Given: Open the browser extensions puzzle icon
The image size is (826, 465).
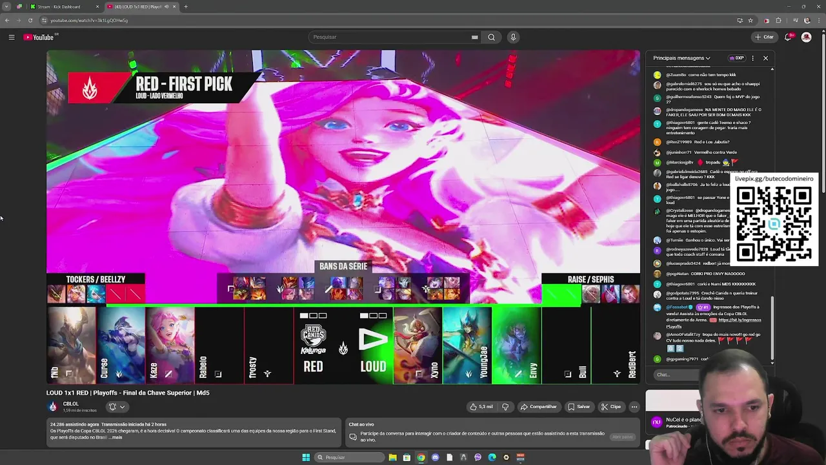Looking at the screenshot, I should [x=778, y=20].
